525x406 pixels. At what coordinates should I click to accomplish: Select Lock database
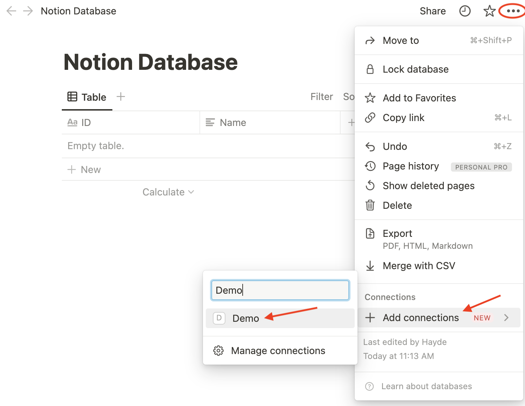[x=439, y=69]
